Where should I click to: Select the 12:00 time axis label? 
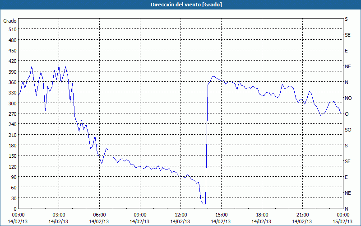(181, 215)
